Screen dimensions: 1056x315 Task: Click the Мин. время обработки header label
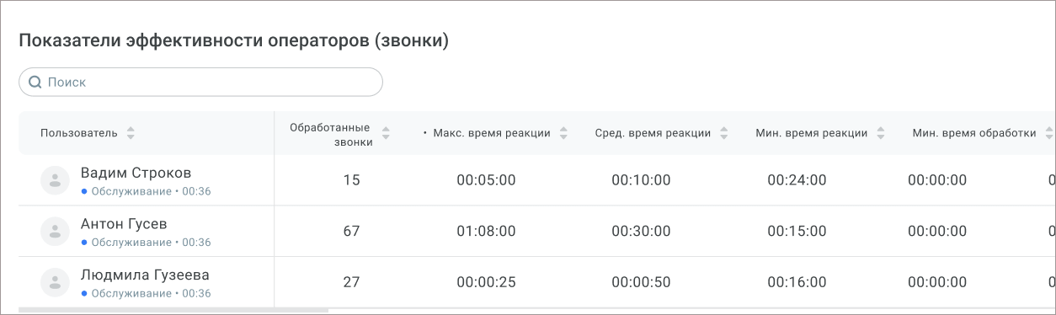coord(974,133)
